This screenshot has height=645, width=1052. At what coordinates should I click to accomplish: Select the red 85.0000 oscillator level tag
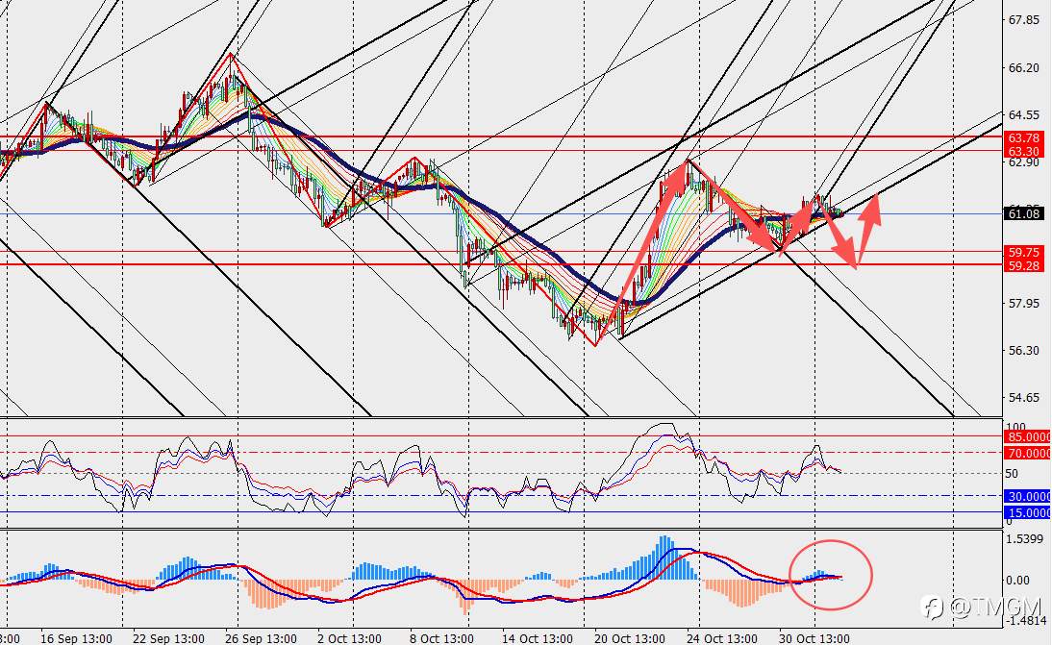[x=1028, y=436]
